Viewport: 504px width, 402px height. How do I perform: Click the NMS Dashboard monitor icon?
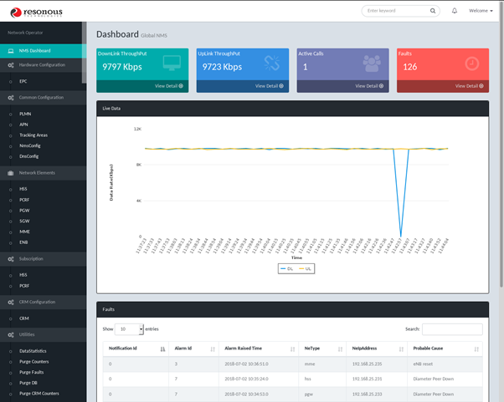pos(10,51)
